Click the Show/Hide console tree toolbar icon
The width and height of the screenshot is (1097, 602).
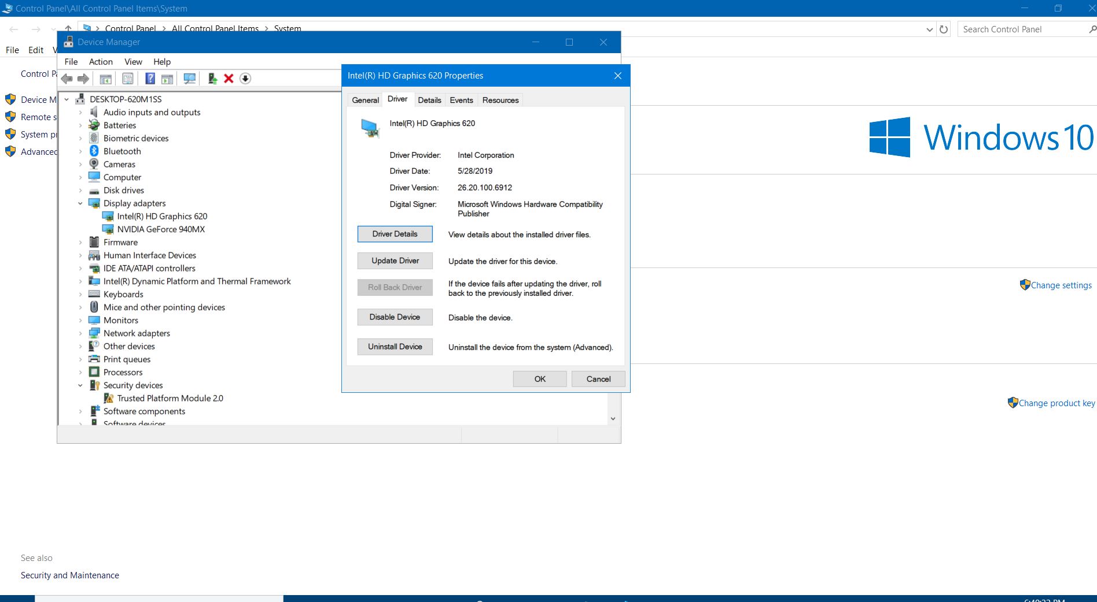(x=105, y=79)
